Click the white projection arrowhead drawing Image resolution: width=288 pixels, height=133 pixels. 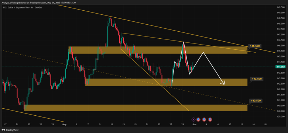click(x=223, y=83)
